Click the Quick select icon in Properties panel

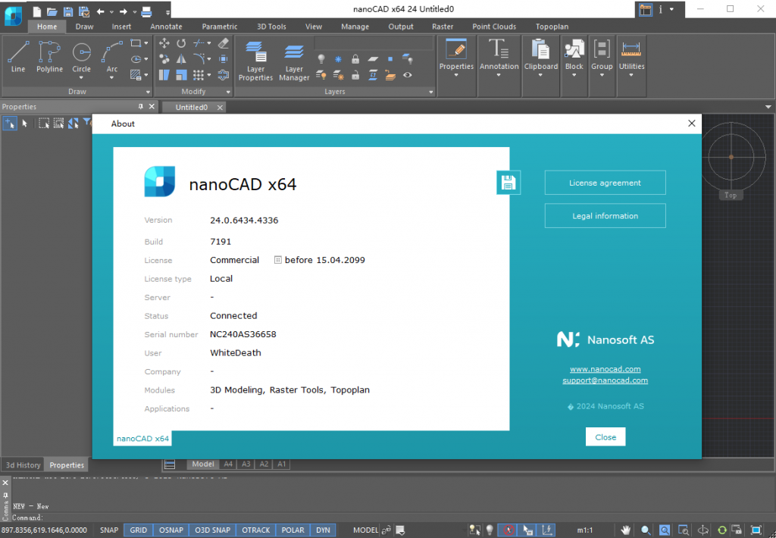click(x=87, y=122)
